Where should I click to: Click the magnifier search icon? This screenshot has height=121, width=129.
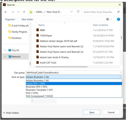click(x=118, y=12)
